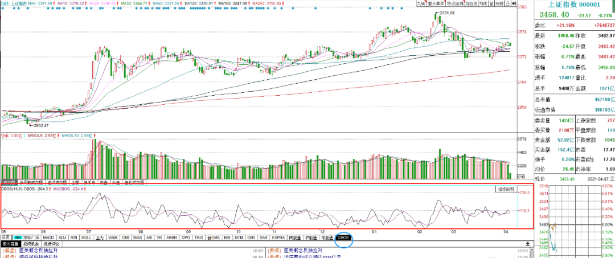Select the 陆股通 tab

point(294,237)
